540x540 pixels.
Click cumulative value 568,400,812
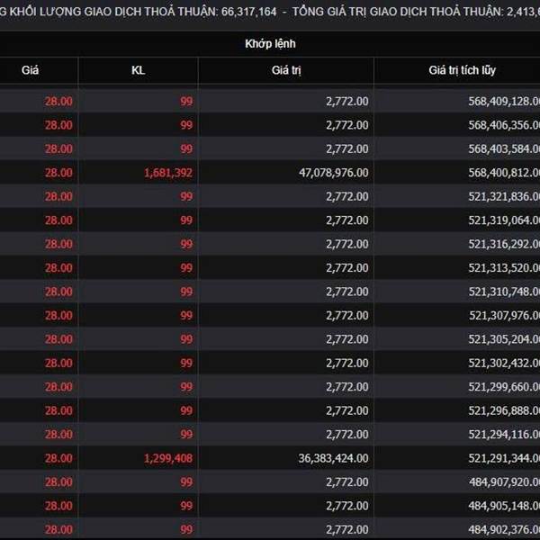coord(504,173)
